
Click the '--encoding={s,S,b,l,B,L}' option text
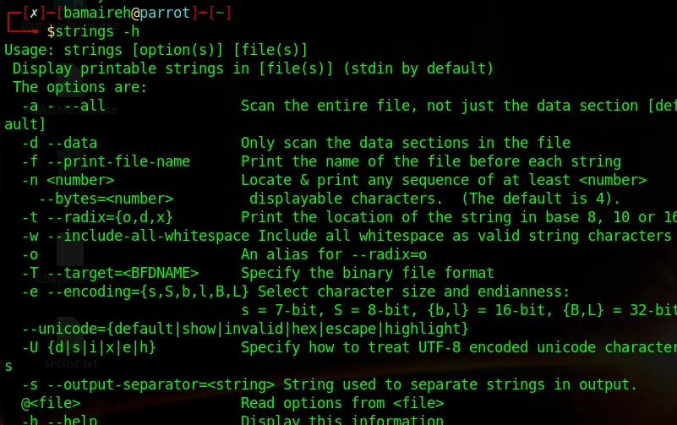tap(148, 292)
